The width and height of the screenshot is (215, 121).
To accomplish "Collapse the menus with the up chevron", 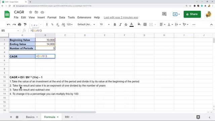I will (x=211, y=25).
